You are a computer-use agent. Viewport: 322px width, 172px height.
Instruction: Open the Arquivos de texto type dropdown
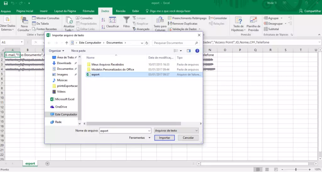click(x=176, y=131)
